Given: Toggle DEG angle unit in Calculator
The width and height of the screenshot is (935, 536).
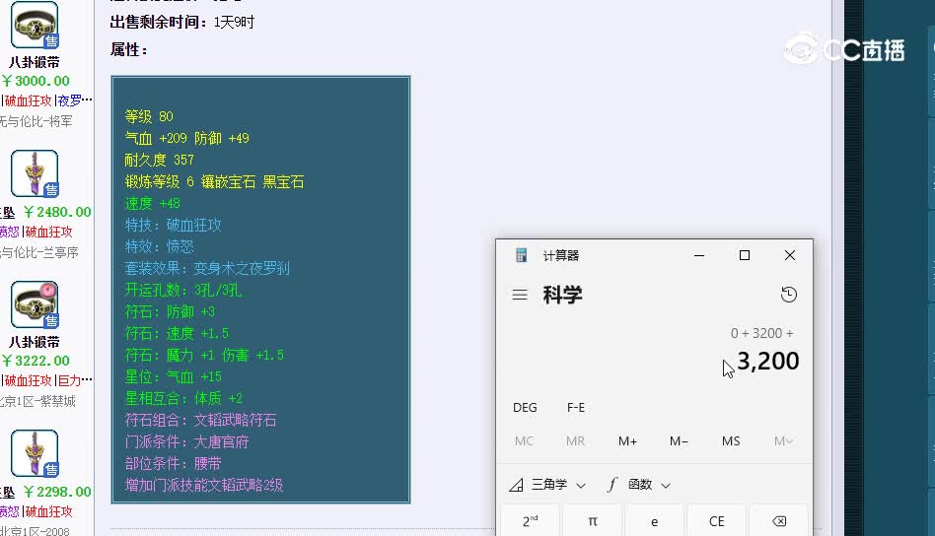Looking at the screenshot, I should 525,407.
